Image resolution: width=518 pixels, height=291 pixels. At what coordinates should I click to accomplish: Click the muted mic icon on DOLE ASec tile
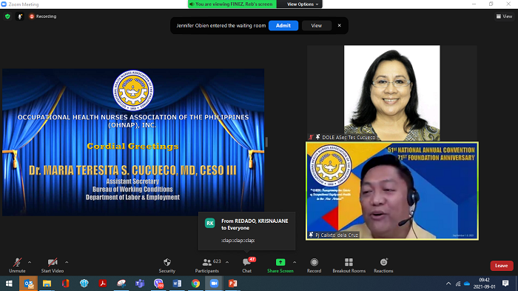point(311,137)
